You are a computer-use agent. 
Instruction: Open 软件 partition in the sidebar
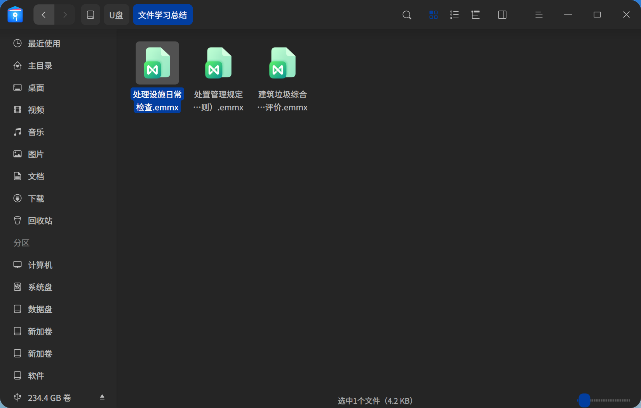pyautogui.click(x=58, y=376)
